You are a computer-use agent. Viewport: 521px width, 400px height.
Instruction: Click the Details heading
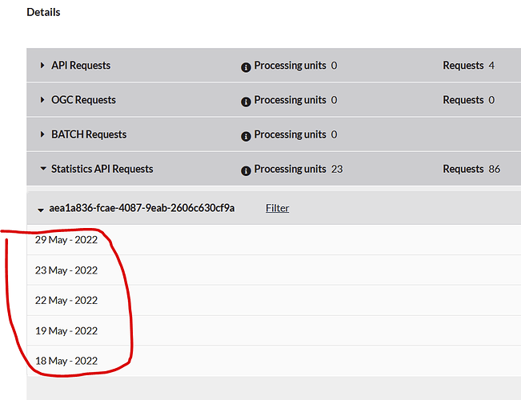tap(43, 12)
